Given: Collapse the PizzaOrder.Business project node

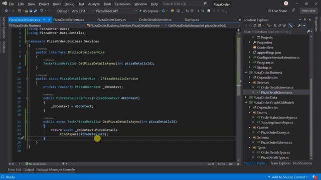Looking at the screenshot, I should pos(246,72).
